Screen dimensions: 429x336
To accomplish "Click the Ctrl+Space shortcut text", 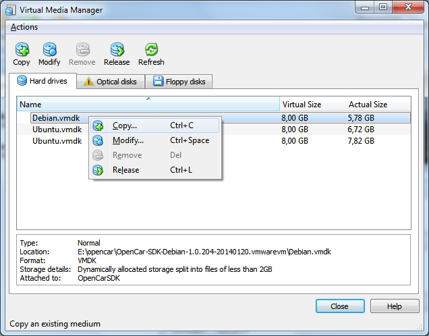I will pos(190,140).
